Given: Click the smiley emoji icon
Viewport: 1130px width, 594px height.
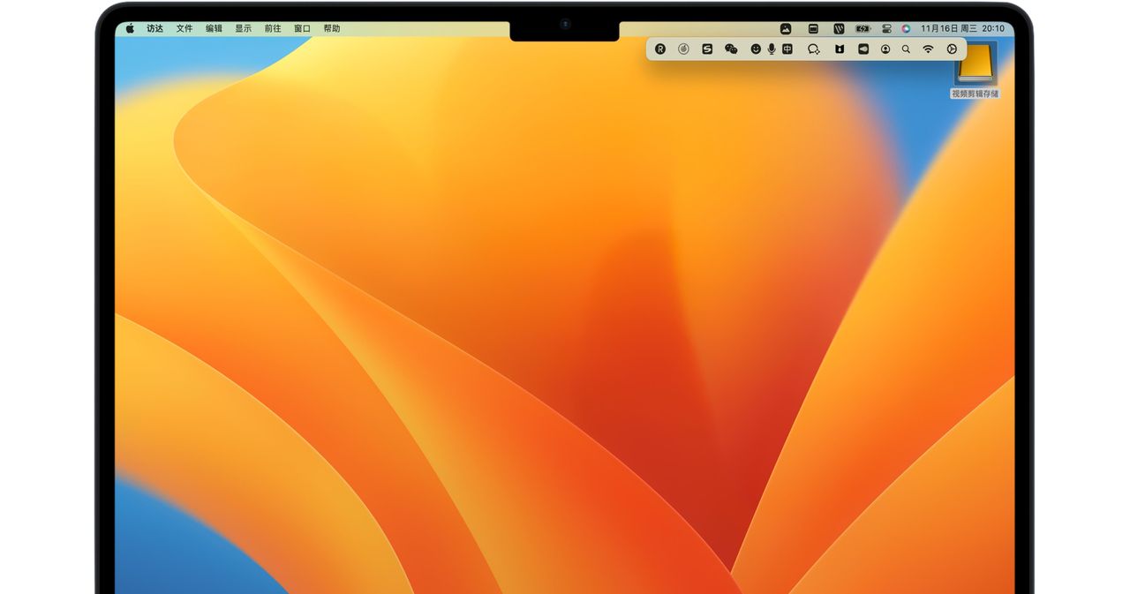Looking at the screenshot, I should coord(756,49).
